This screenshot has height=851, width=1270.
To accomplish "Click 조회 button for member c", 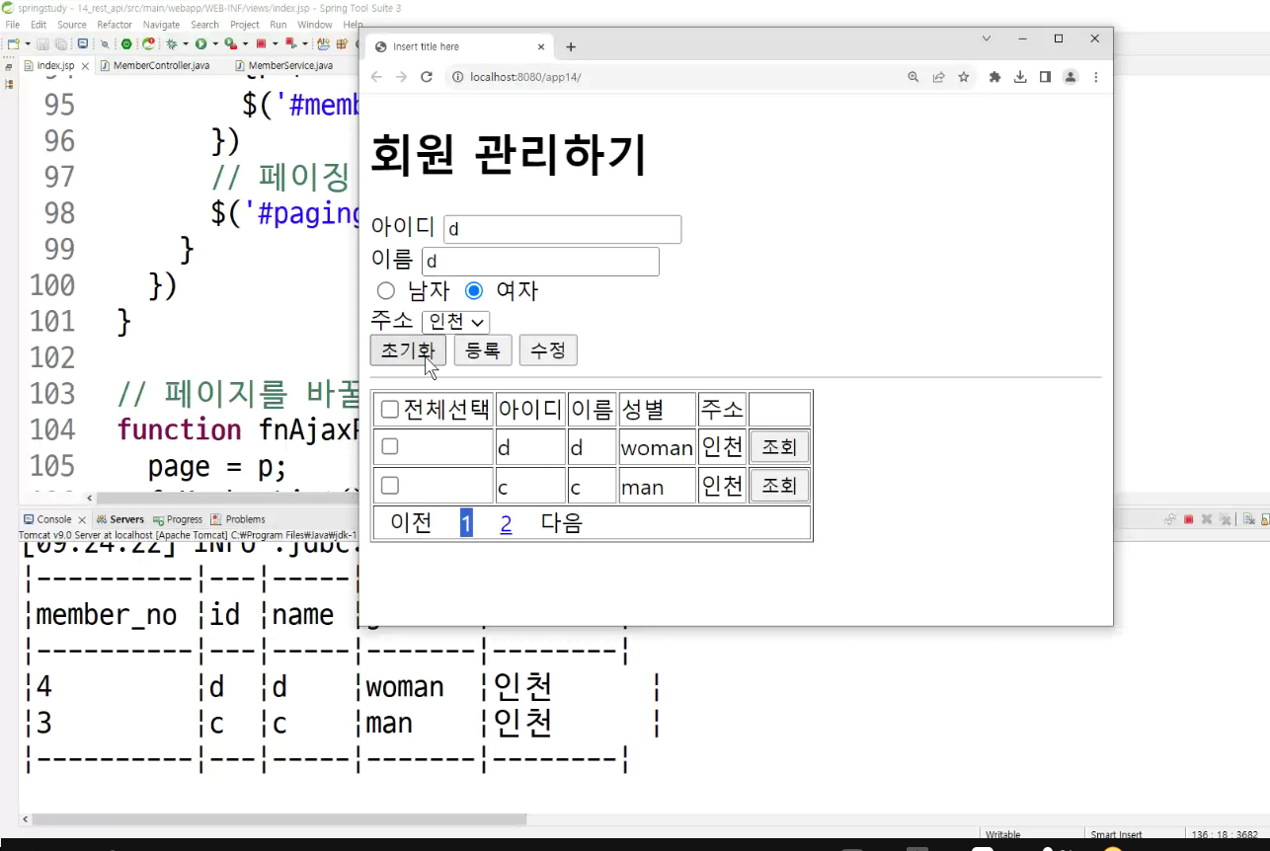I will click(x=779, y=486).
